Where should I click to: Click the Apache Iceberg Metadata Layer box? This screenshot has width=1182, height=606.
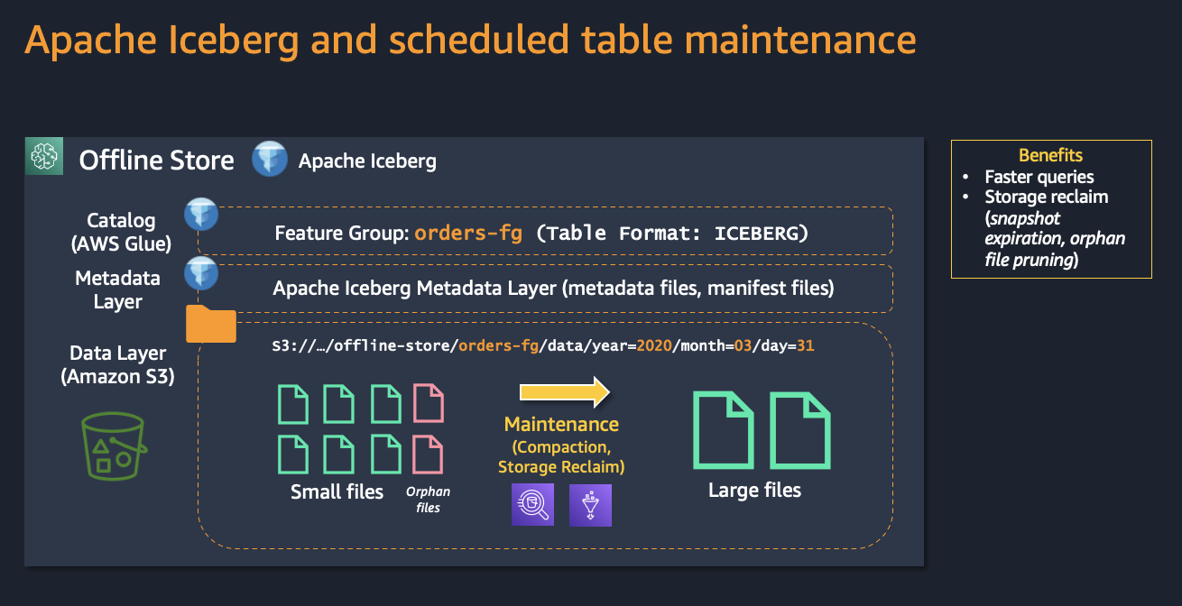tap(545, 289)
